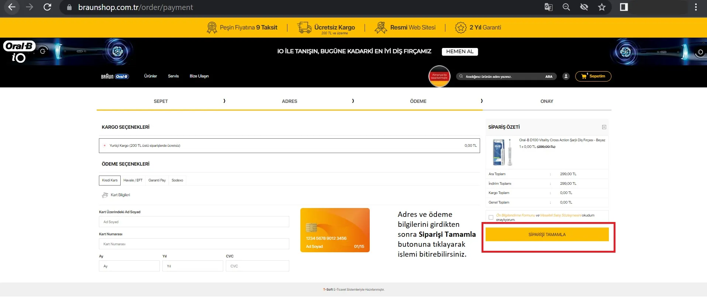Screen dimensions: 707x298
Task: Open Chrome three-dot menu
Action: point(696,7)
